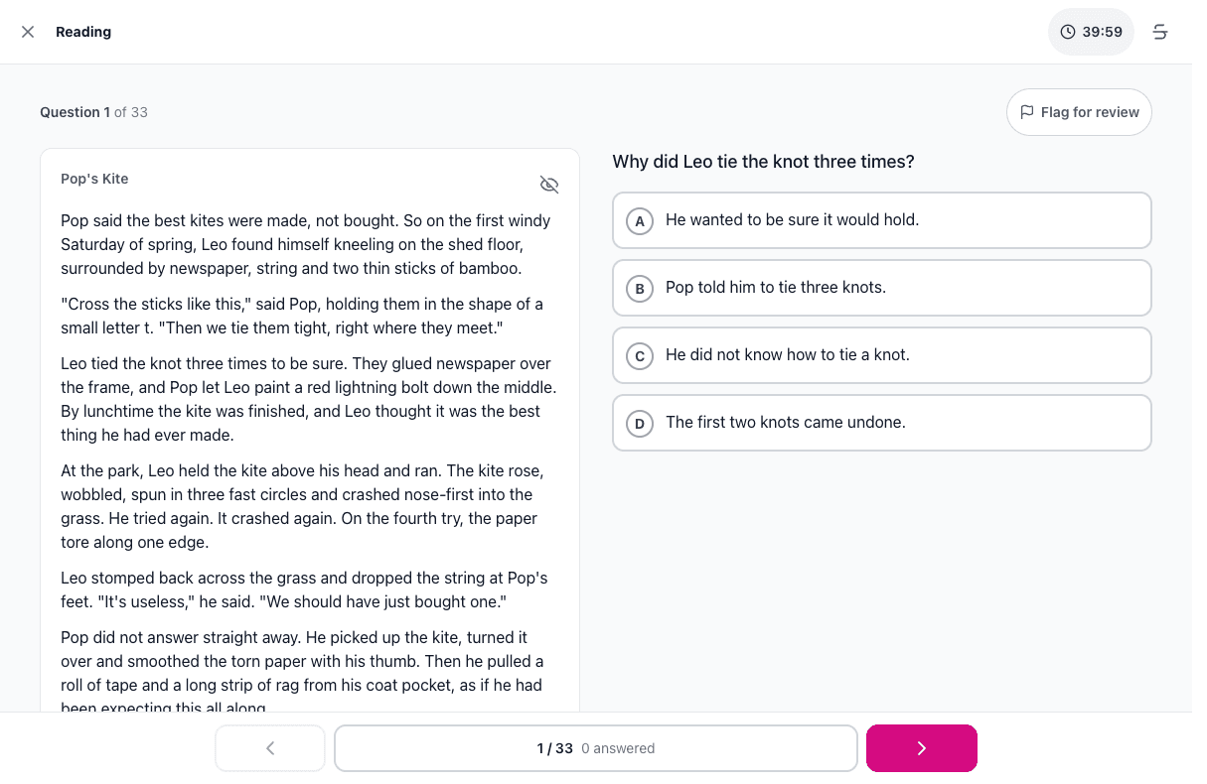This screenshot has width=1207, height=784.
Task: Hide the passage using crossed-eye icon
Action: [x=549, y=185]
